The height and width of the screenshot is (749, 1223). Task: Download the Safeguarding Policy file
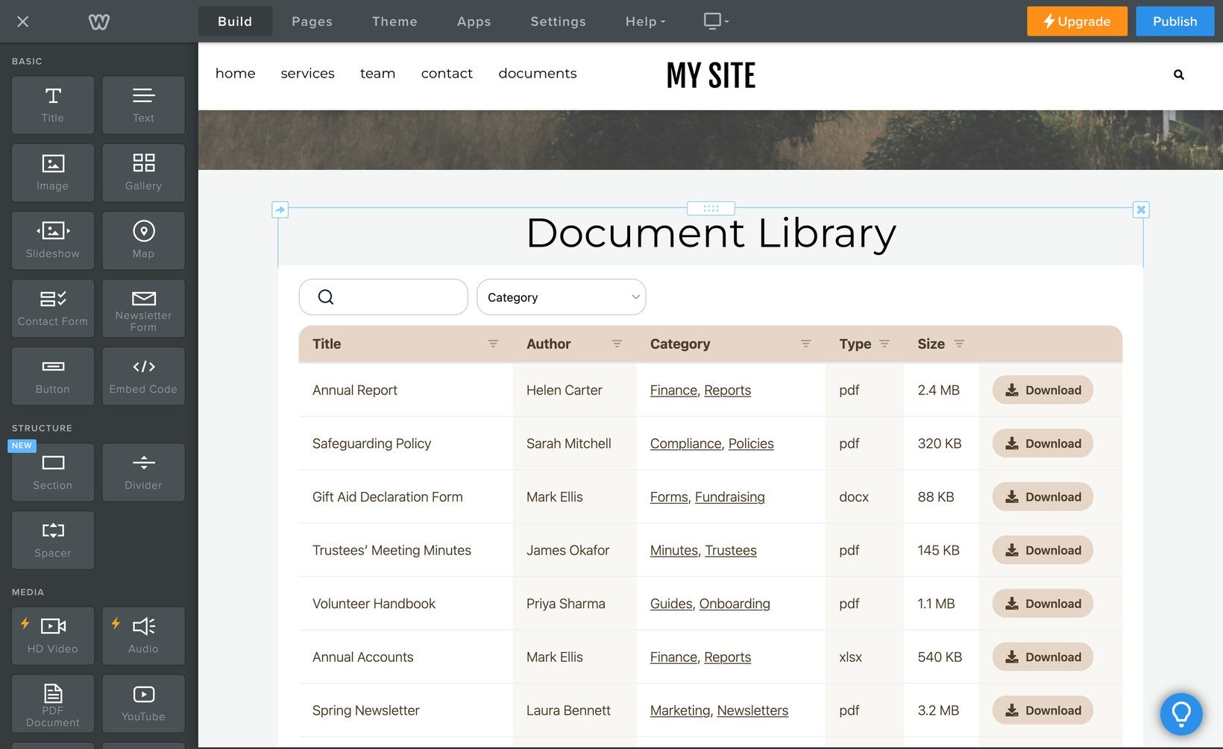coord(1043,443)
